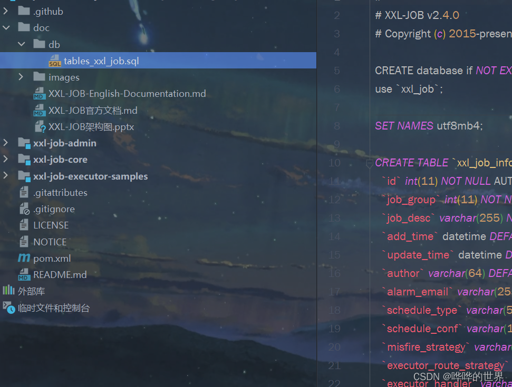The height and width of the screenshot is (387, 512).
Task: Open XXL-JOB官方文档.md file
Action: (x=93, y=111)
